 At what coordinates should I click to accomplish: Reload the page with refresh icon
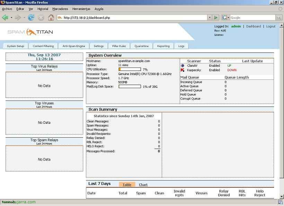coord(31,18)
